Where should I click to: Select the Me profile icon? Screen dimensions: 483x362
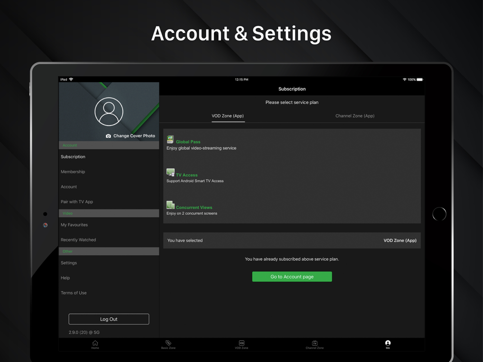click(x=388, y=343)
